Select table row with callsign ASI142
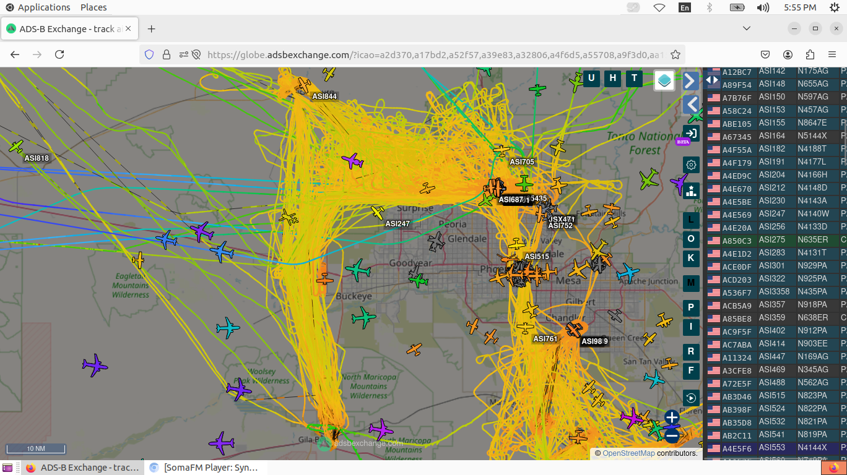 click(775, 71)
